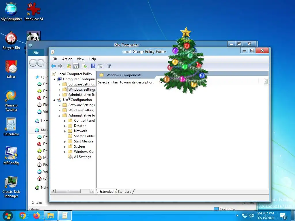Select (C:) drive in My Computer sidebar
Viewport: 295px width, 221px height.
43,178
